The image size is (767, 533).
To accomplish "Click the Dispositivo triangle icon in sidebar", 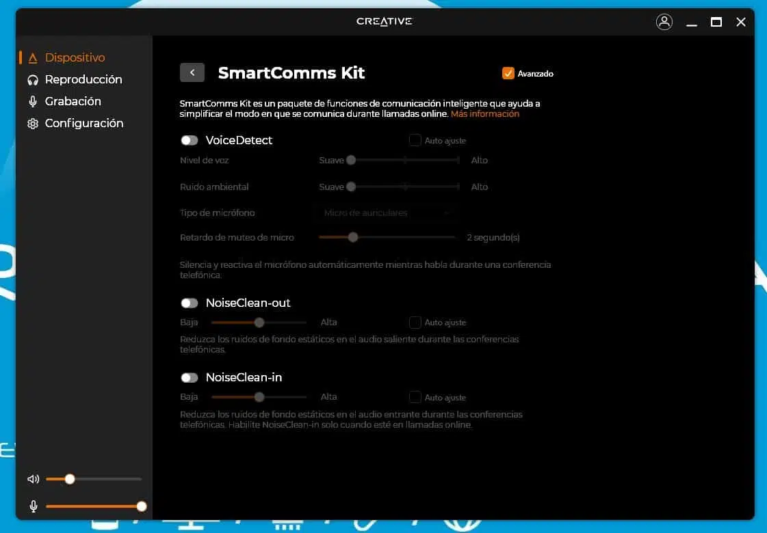I will tap(33, 58).
